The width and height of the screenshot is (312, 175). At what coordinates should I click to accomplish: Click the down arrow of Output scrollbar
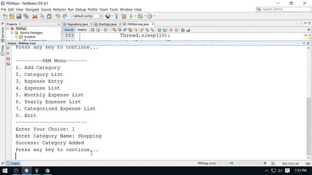pos(309,157)
